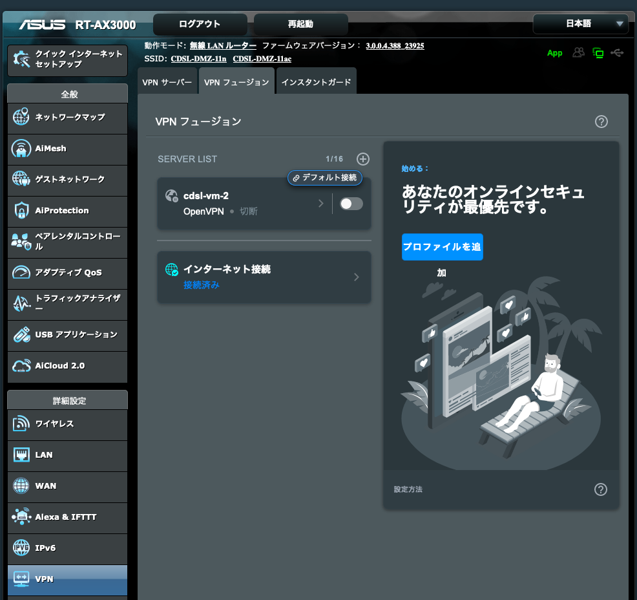Open AiMesh from the sidebar
Viewport: 637px width, 600px height.
67,149
